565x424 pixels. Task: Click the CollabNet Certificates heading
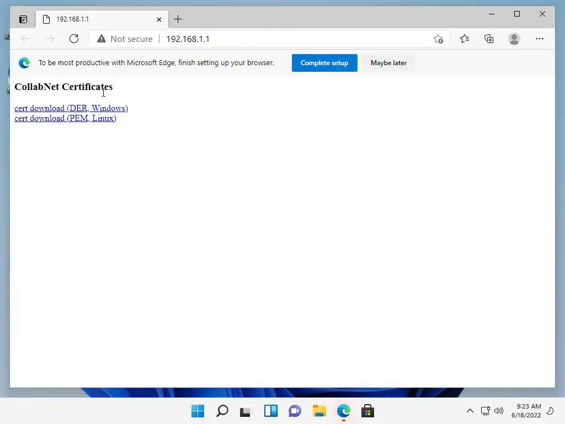(63, 87)
